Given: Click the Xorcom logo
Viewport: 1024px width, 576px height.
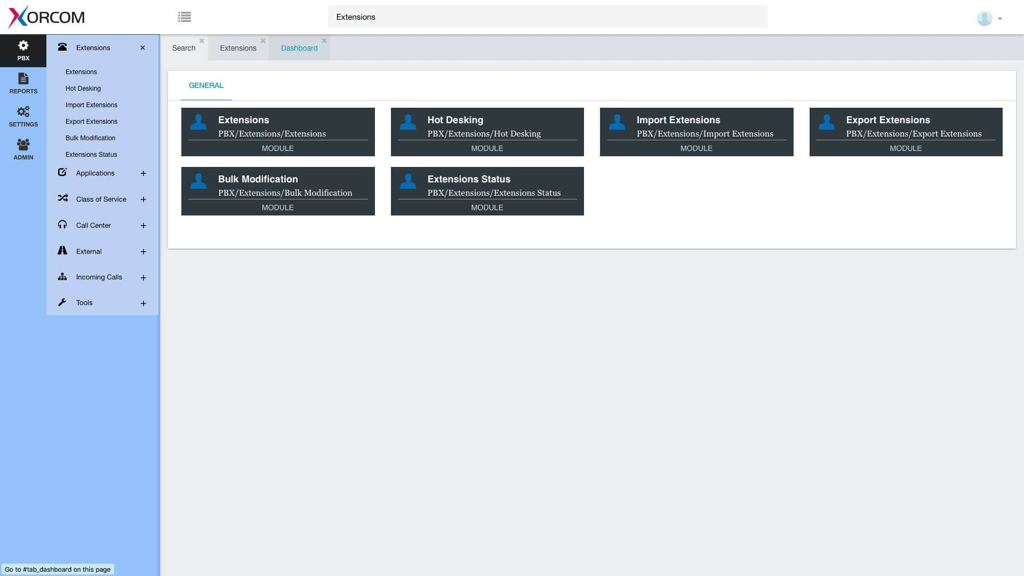Looking at the screenshot, I should [47, 17].
